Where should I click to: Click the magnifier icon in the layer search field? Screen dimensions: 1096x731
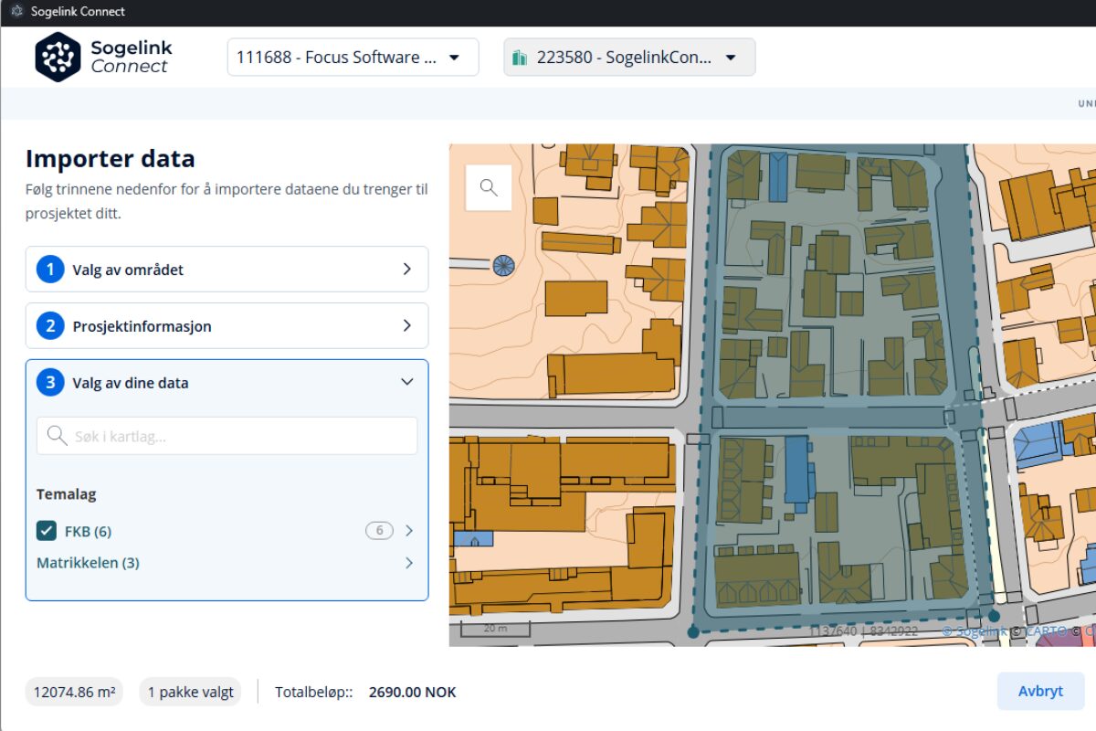tap(58, 436)
